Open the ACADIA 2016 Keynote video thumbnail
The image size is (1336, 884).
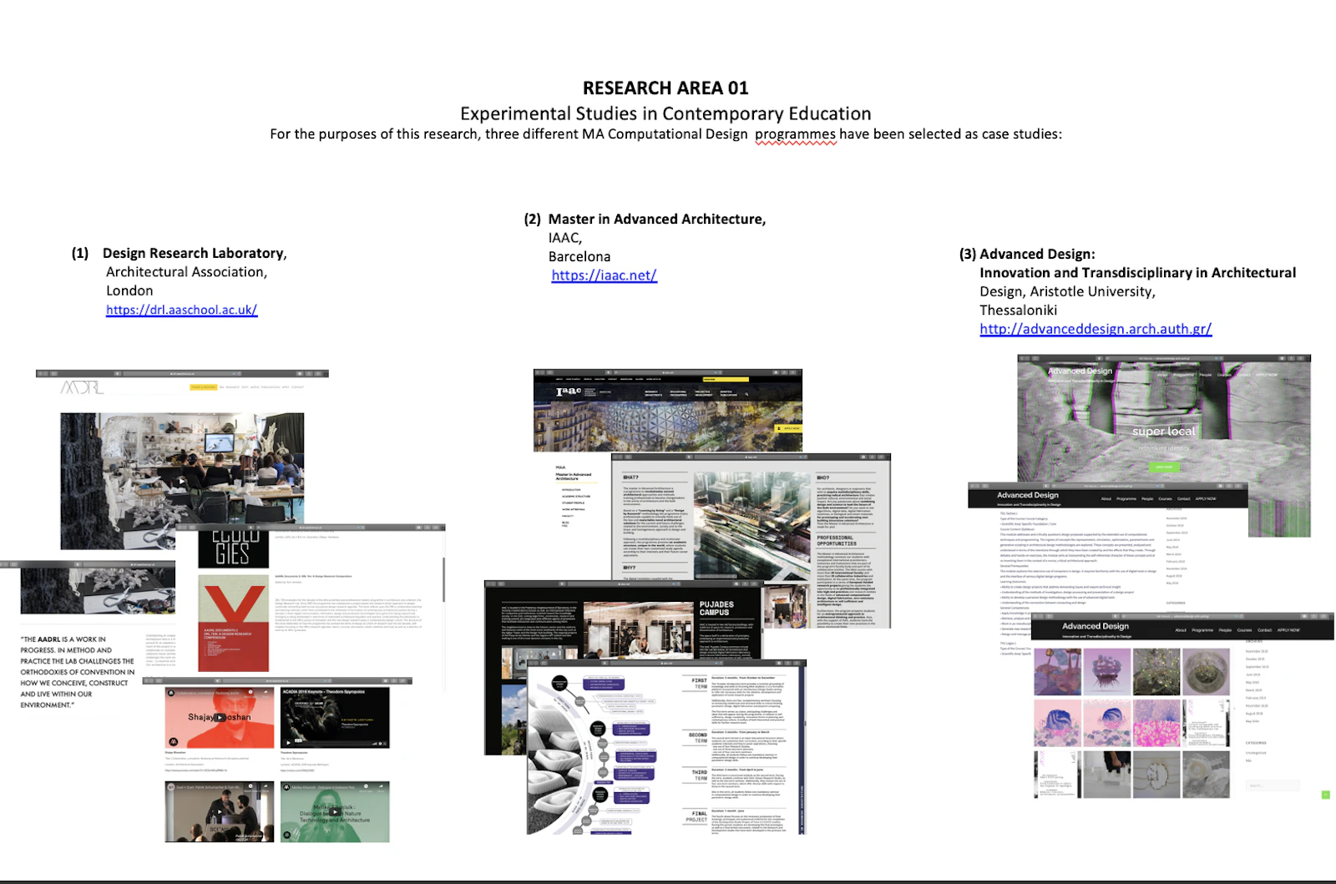pos(335,718)
